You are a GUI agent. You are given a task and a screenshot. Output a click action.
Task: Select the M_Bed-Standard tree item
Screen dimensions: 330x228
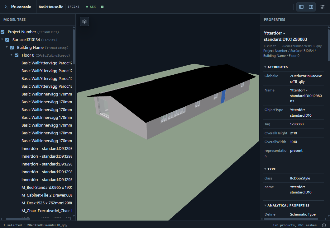coord(47,188)
